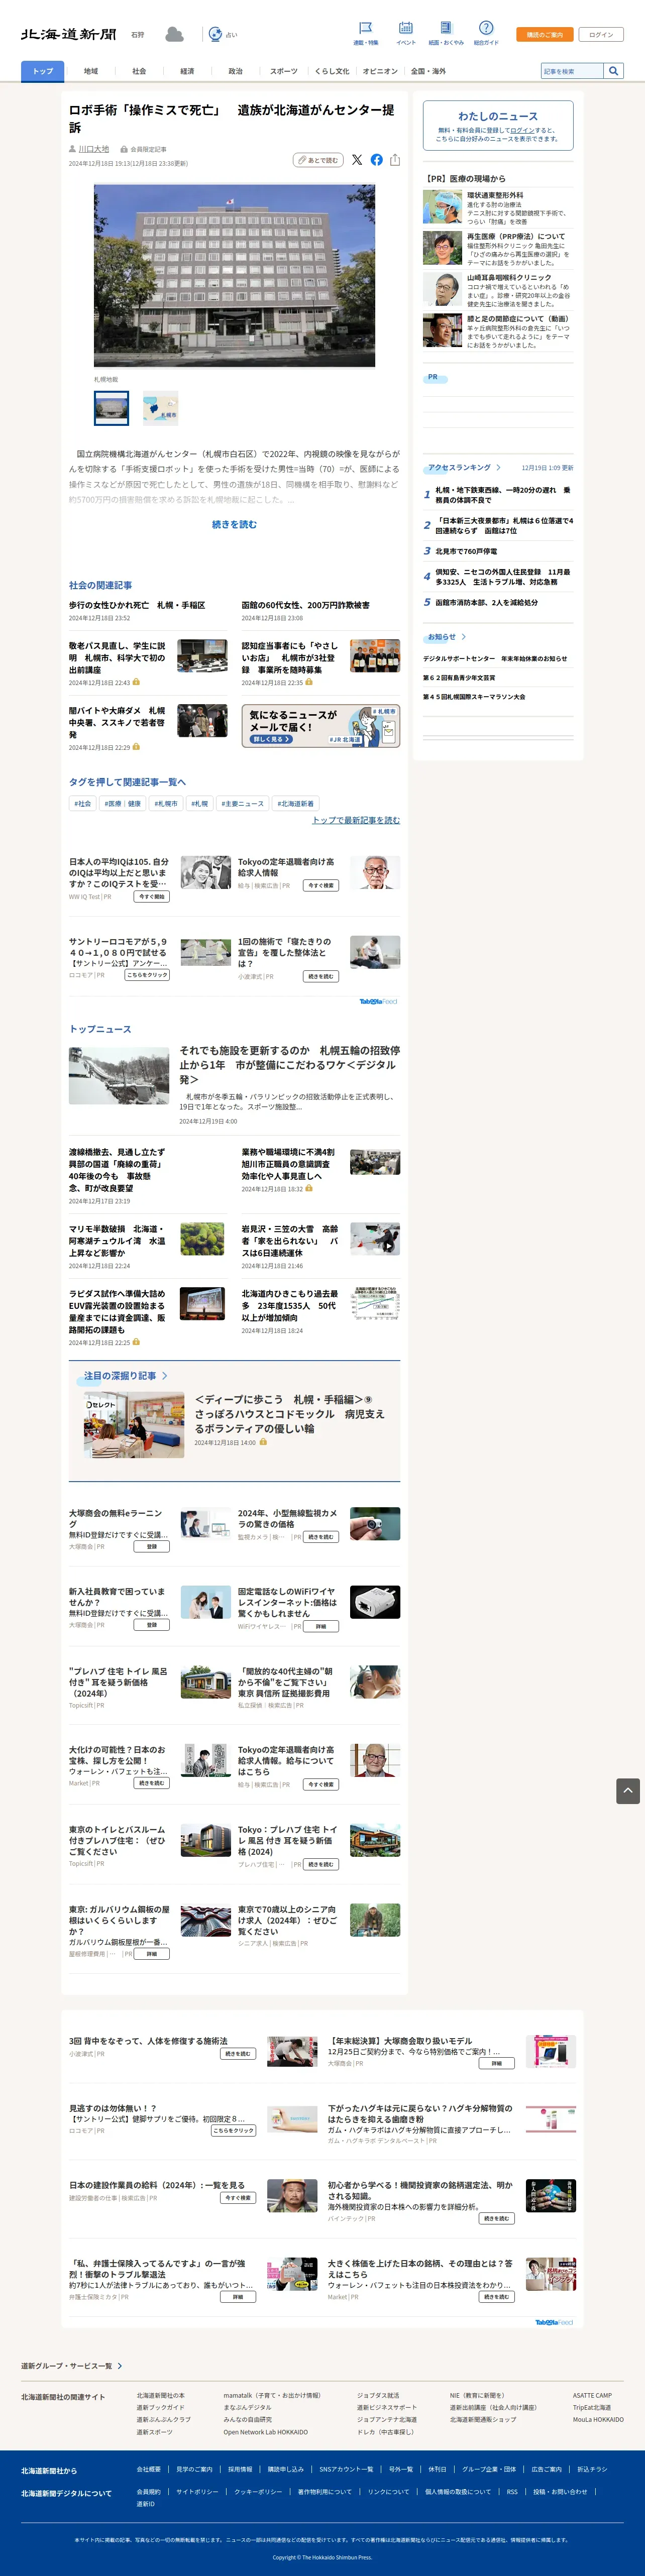Click the ログイン button

[x=601, y=34]
